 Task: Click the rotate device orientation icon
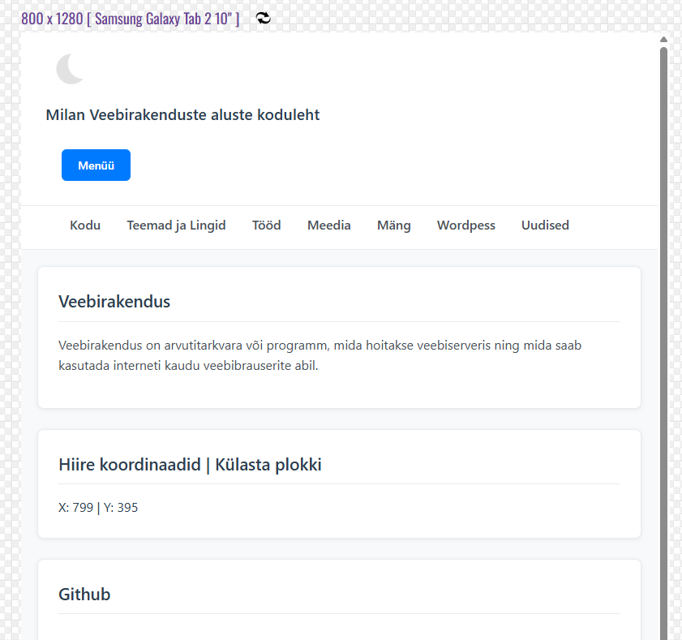[264, 19]
